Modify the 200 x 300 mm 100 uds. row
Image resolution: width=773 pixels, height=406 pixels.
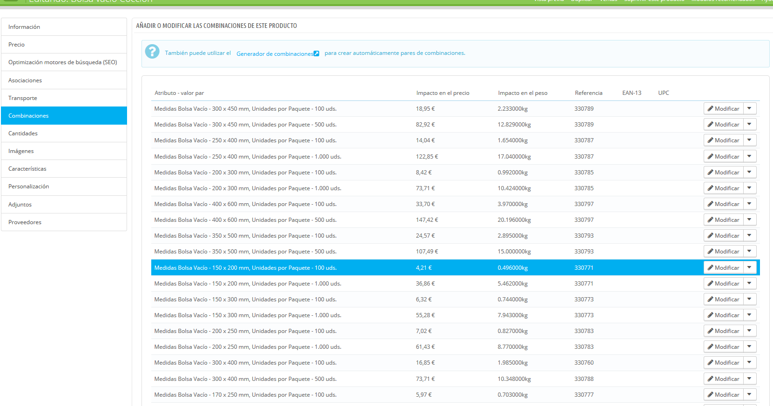click(x=724, y=173)
